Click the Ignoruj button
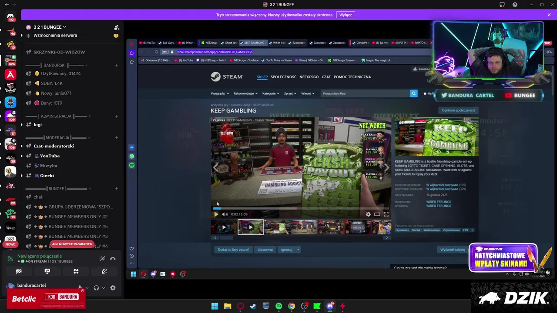 pyautogui.click(x=286, y=250)
